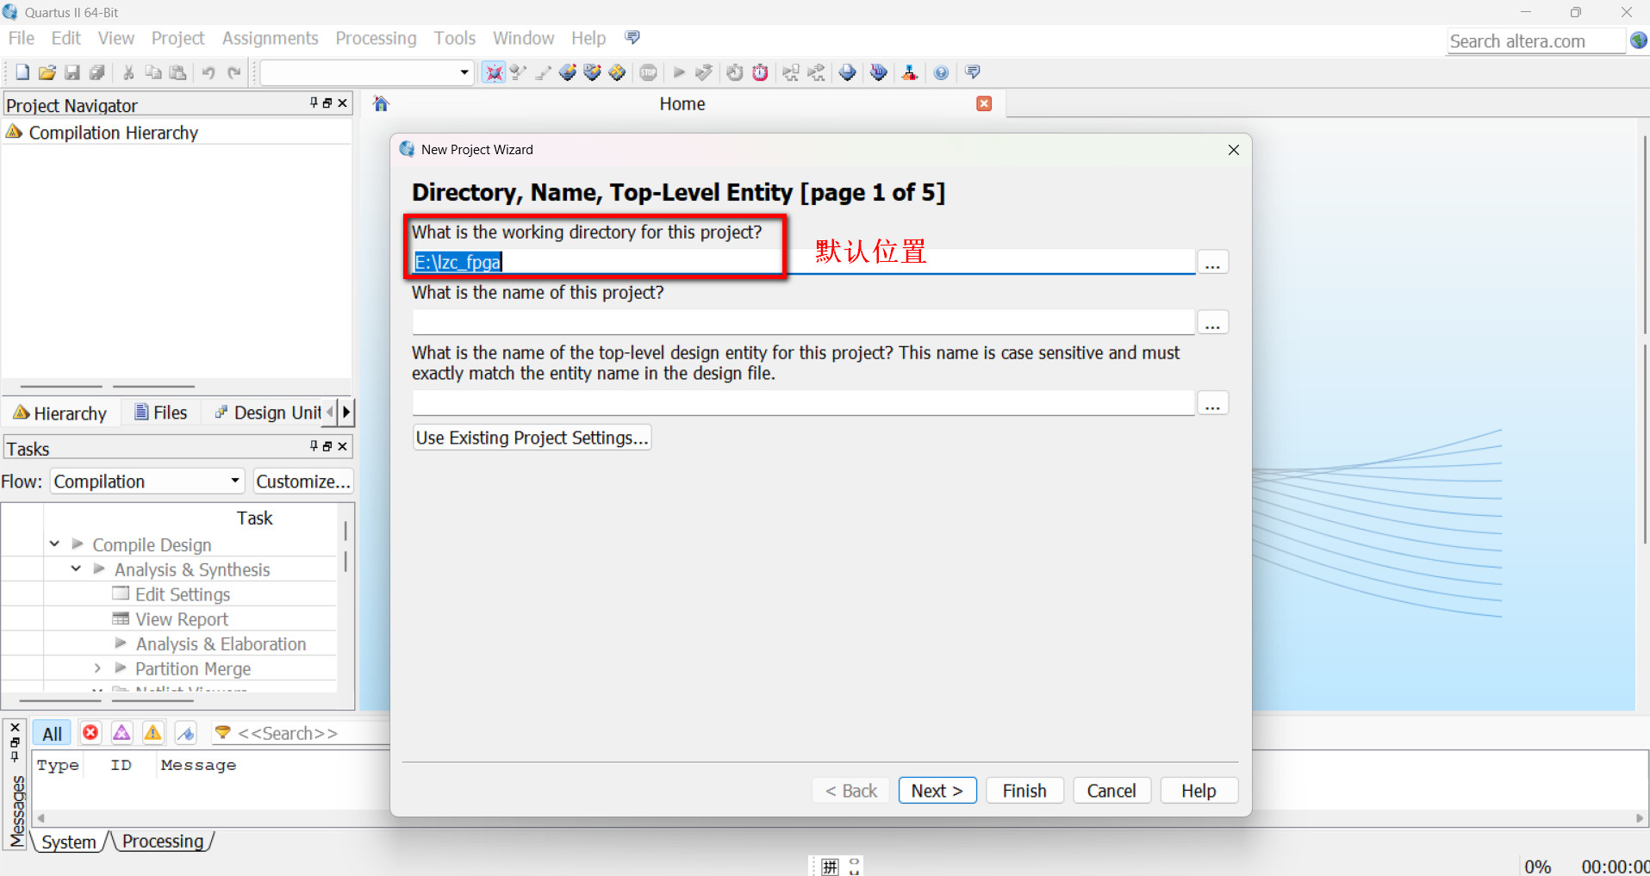Click the project name input field
Screen dimensions: 1650x876
(803, 322)
